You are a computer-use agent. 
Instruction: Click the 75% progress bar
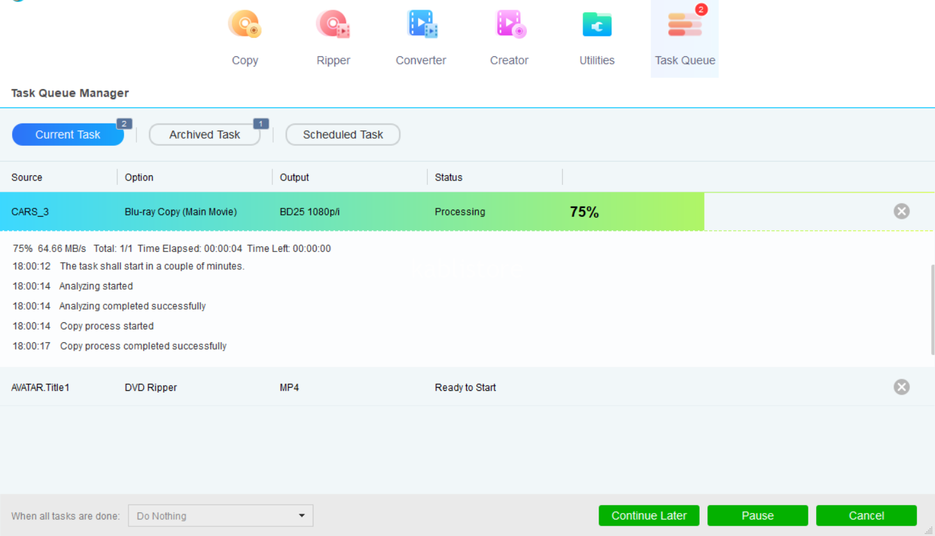[x=352, y=212]
